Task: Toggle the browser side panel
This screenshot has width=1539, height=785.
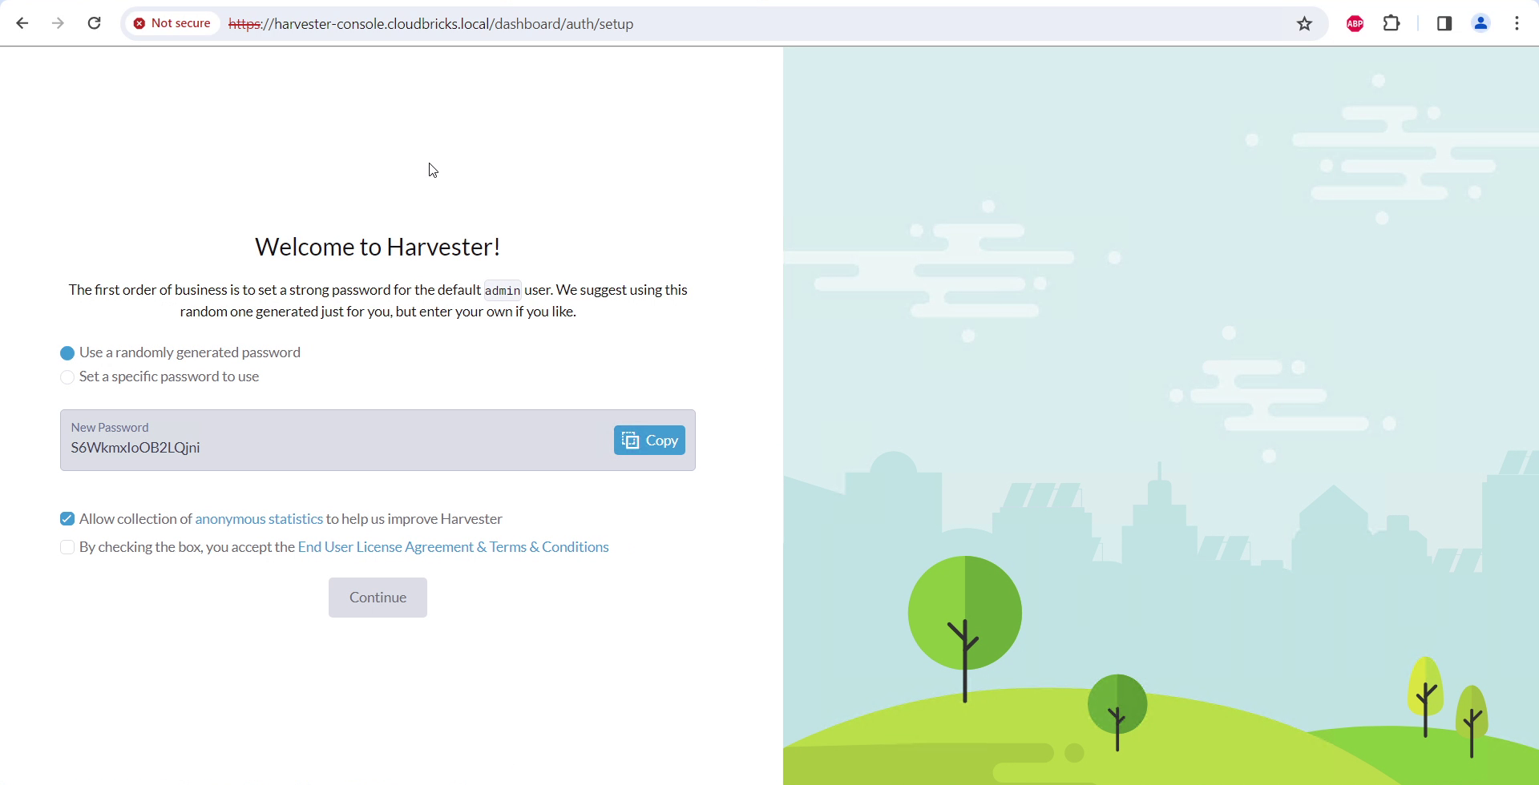Action: pyautogui.click(x=1444, y=23)
